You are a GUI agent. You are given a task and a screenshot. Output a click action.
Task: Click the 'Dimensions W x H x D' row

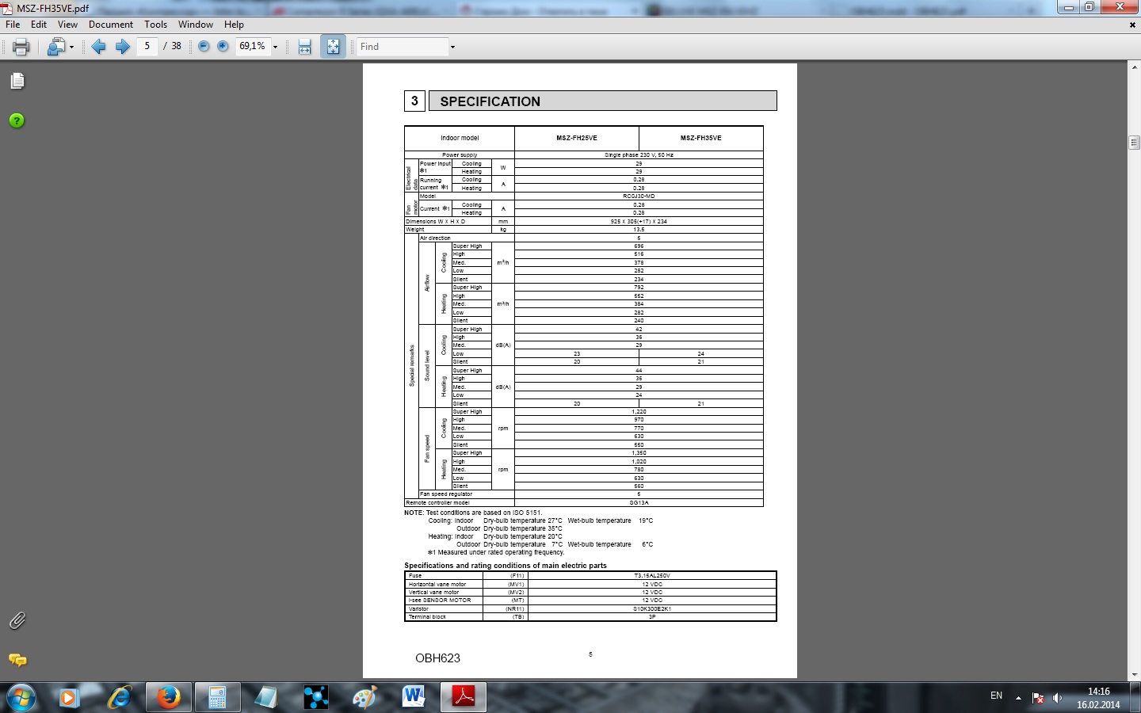click(x=584, y=221)
